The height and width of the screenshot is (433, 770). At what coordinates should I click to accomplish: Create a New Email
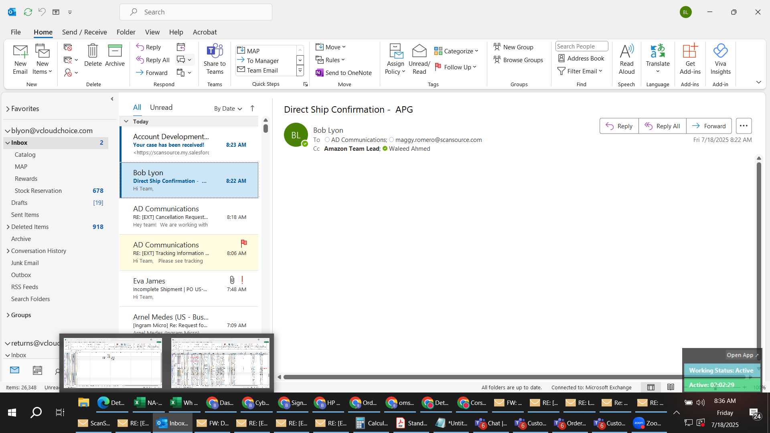point(20,59)
